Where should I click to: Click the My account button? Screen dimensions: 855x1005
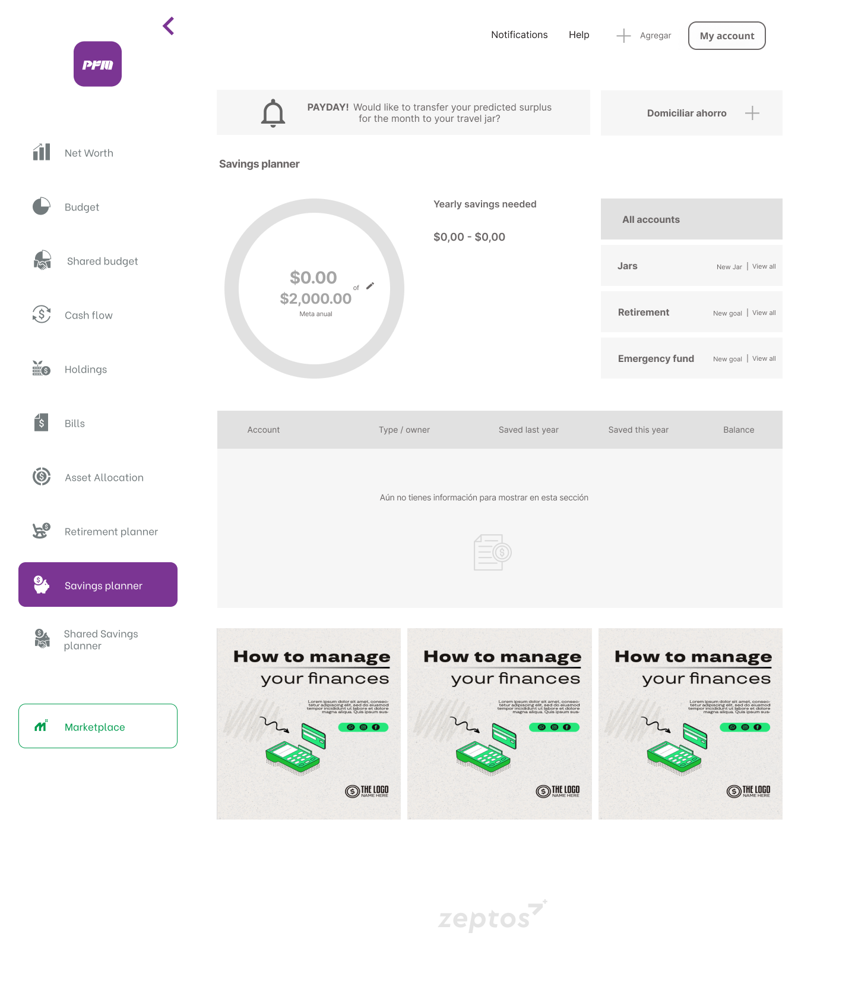tap(727, 36)
